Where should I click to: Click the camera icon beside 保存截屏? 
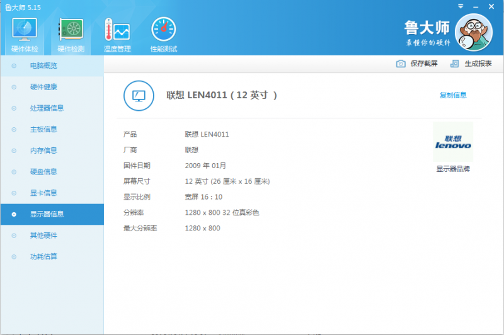click(401, 64)
